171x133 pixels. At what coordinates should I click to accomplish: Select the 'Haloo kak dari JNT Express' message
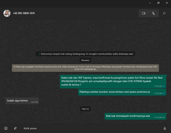(113, 81)
